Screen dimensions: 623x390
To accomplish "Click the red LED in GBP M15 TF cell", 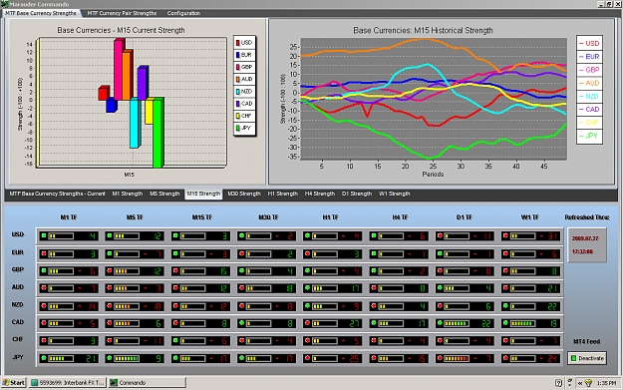I will click(x=175, y=270).
